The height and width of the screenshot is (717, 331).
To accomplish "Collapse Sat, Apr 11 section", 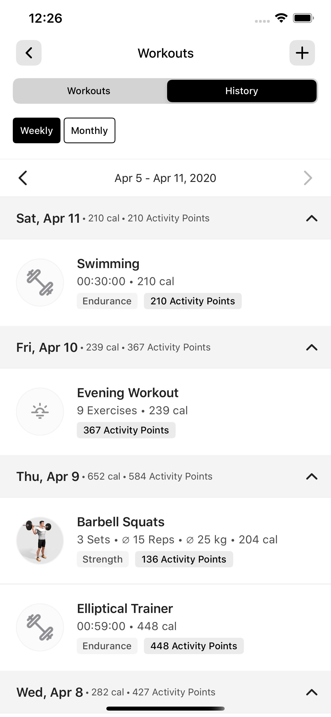I will click(x=312, y=218).
